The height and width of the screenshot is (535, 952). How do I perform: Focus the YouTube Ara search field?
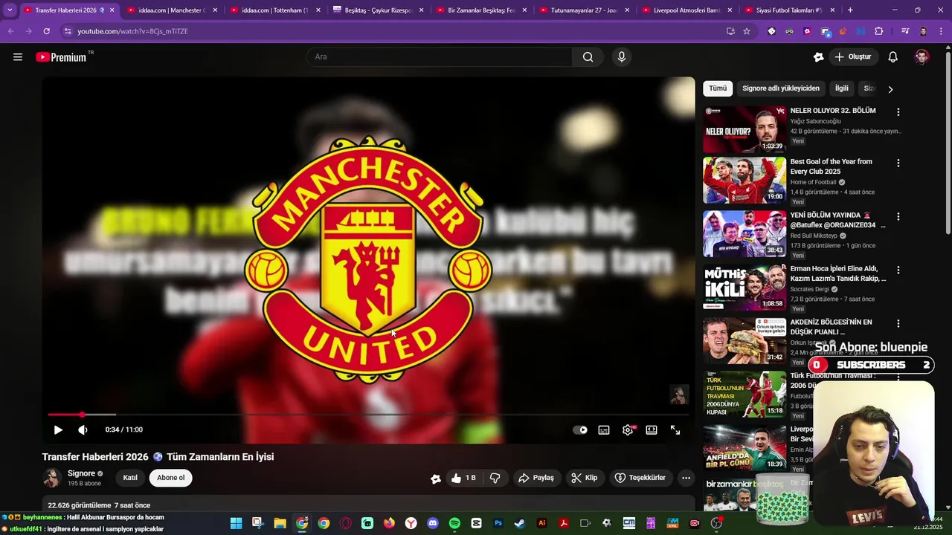(440, 57)
